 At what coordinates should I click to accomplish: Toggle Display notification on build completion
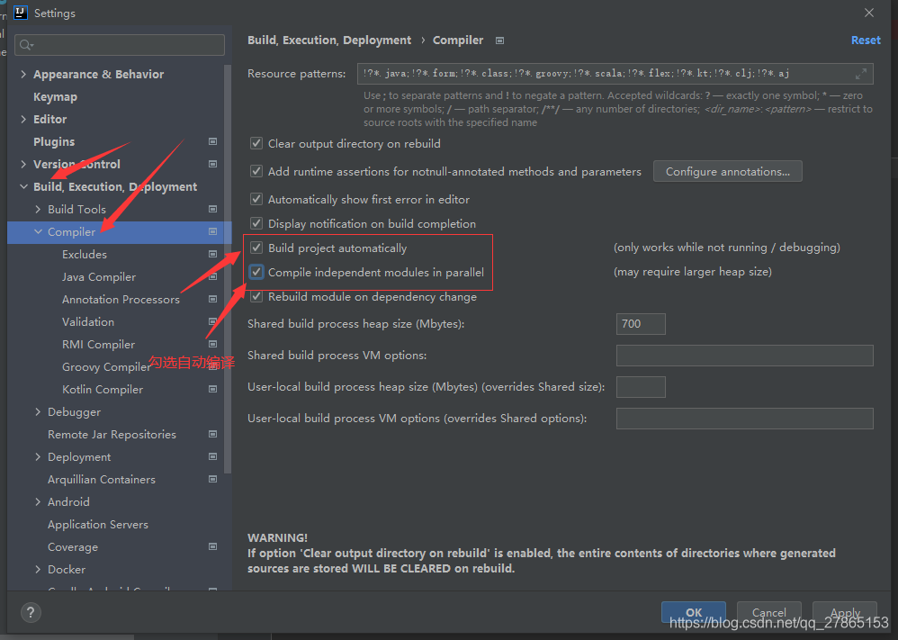click(x=256, y=223)
